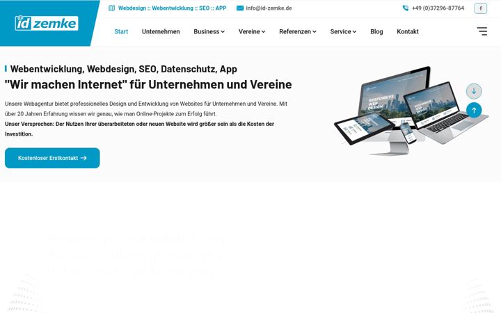Viewport: 501px width, 313px height.
Task: Expand the Referenzen dropdown menu
Action: click(298, 31)
